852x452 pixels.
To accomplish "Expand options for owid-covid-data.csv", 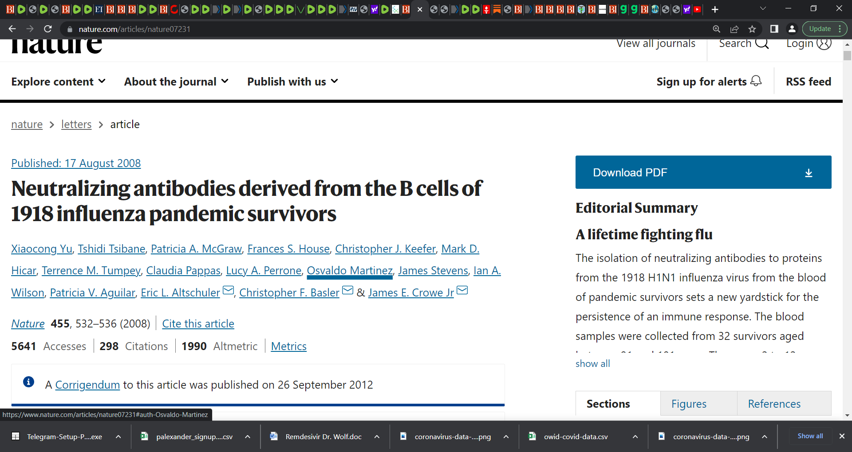I will pyautogui.click(x=635, y=436).
